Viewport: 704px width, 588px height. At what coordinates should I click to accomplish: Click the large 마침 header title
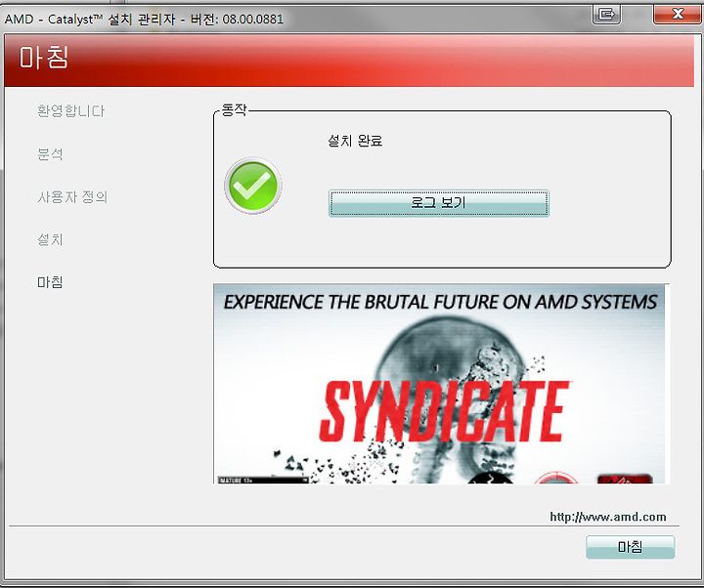[x=44, y=58]
